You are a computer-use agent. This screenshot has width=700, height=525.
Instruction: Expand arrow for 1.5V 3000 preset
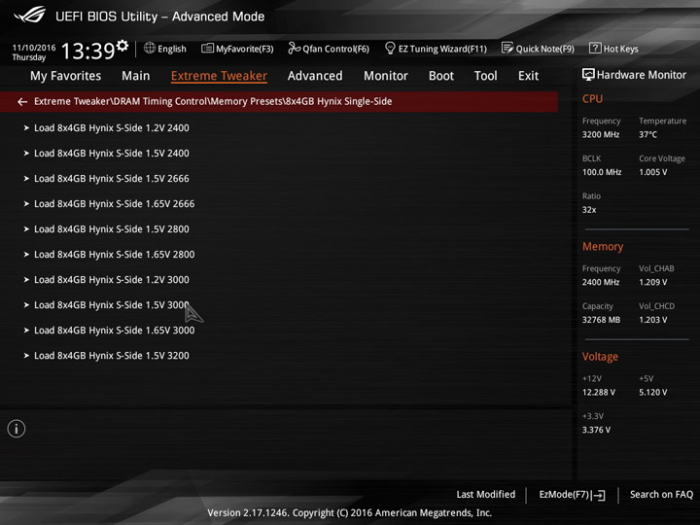click(x=26, y=305)
